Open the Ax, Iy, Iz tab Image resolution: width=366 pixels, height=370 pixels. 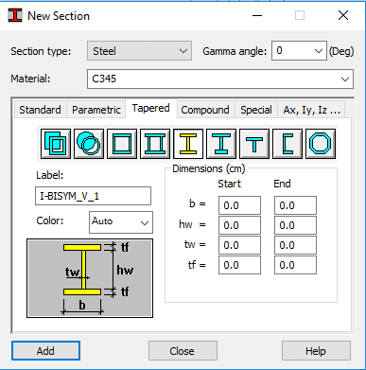[x=311, y=110]
